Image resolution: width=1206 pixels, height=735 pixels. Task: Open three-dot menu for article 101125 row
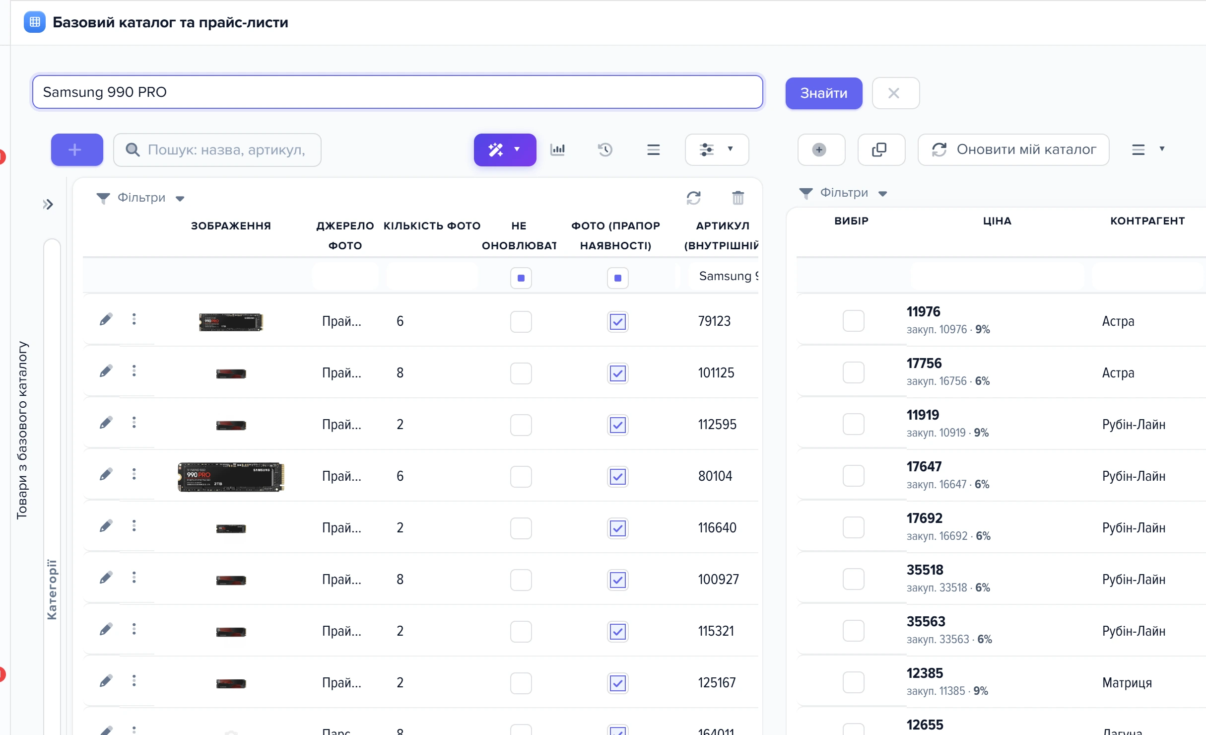pos(134,371)
